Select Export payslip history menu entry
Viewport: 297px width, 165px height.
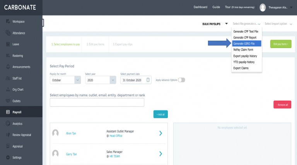[x=245, y=56]
